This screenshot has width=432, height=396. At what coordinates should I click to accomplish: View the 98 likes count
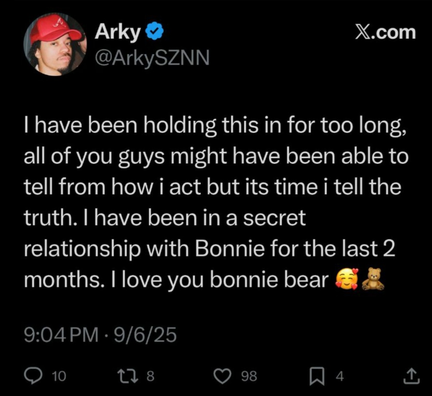pos(249,376)
